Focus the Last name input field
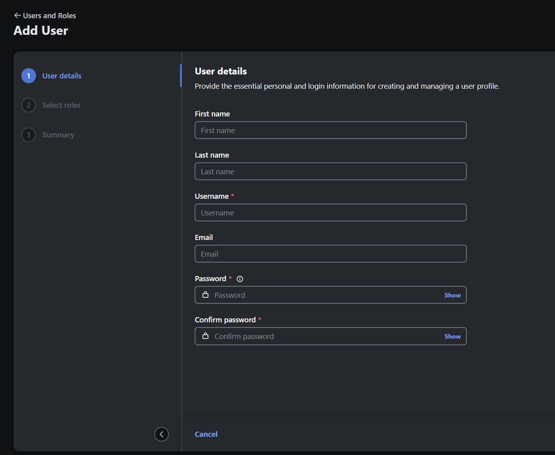This screenshot has width=555, height=455. click(x=331, y=171)
